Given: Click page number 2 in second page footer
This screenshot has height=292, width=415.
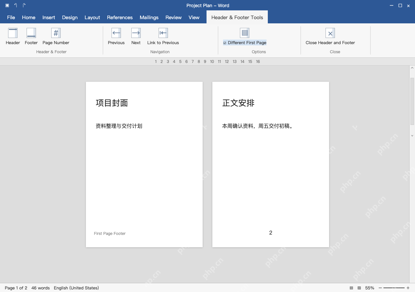Looking at the screenshot, I should coord(271,233).
